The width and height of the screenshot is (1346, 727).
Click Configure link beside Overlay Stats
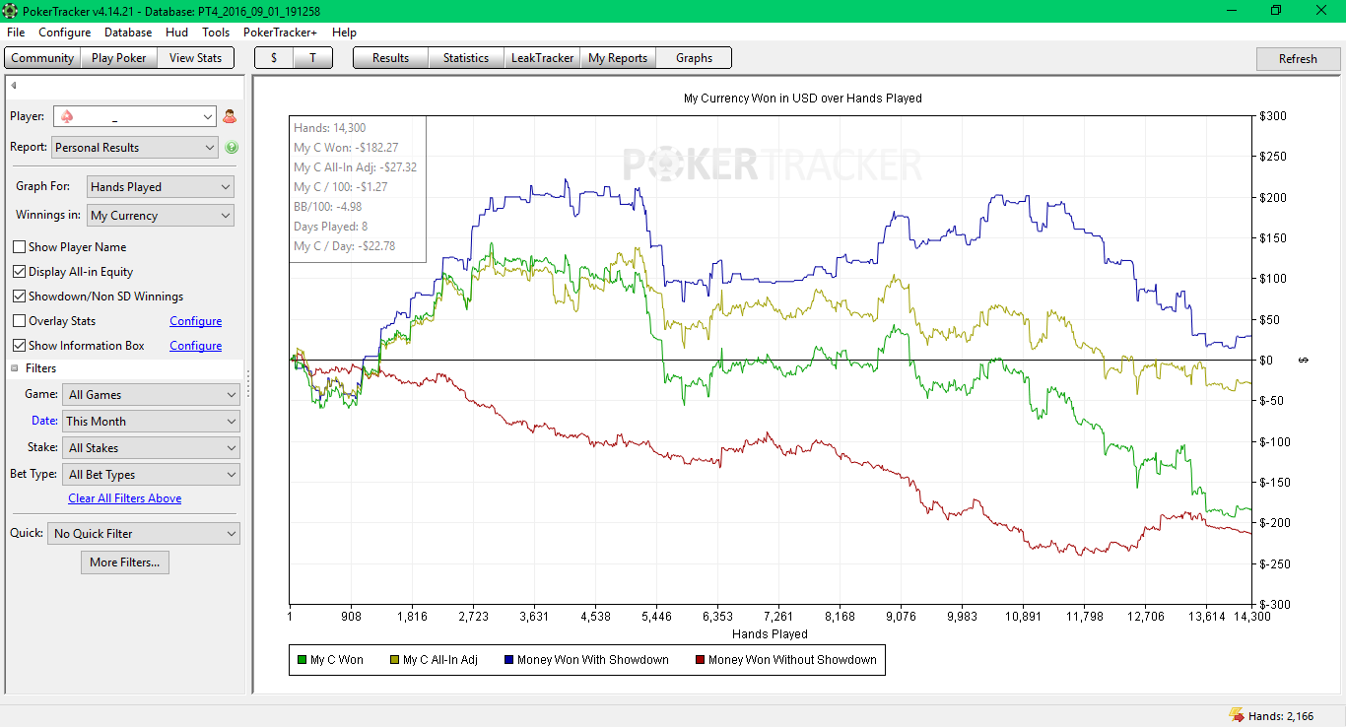(x=196, y=321)
